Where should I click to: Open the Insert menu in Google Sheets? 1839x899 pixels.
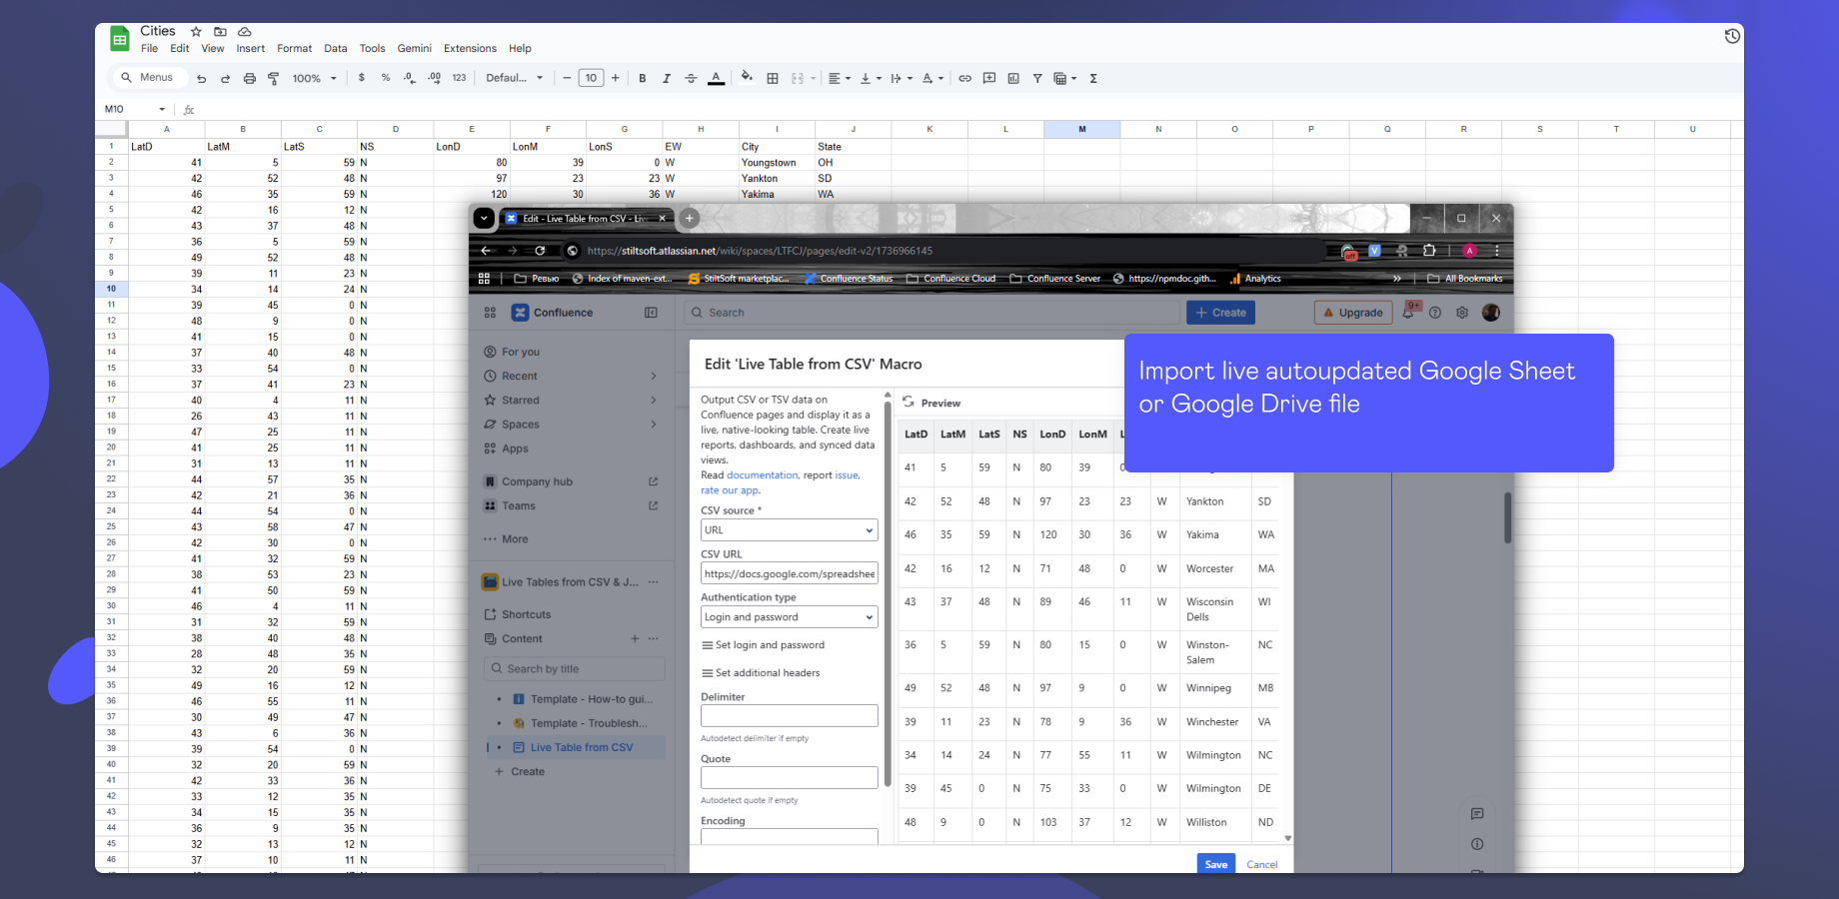pos(250,48)
